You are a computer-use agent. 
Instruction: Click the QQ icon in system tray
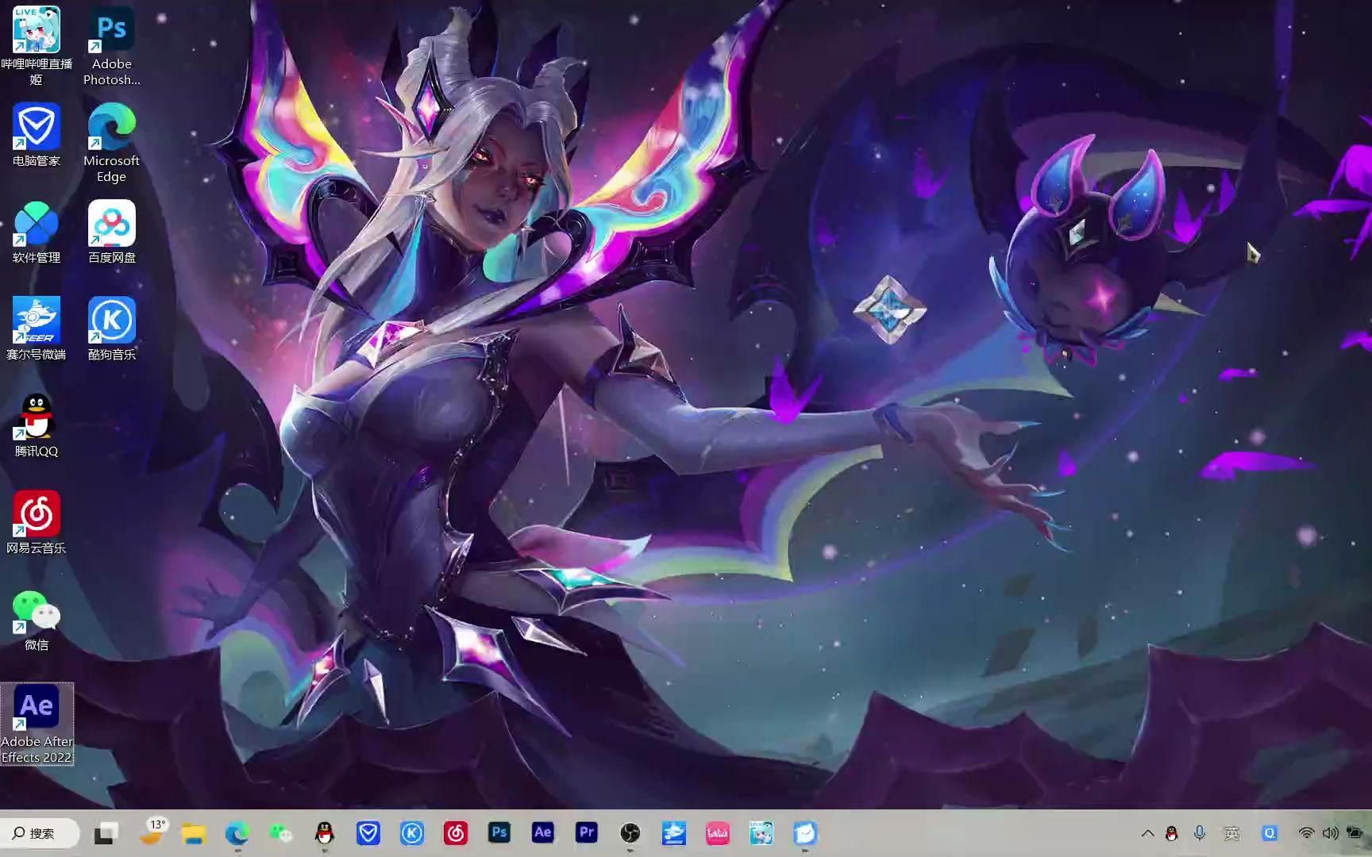1172,833
